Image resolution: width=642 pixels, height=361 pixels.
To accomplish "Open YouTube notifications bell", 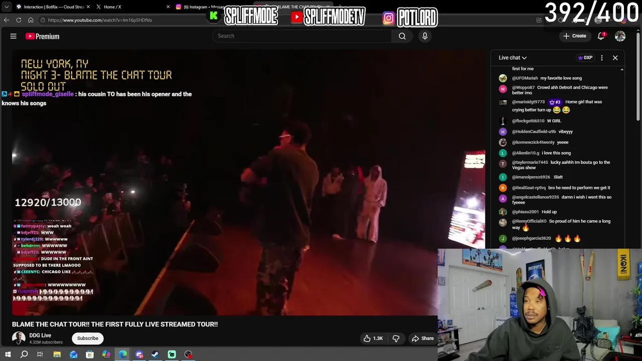I will (601, 36).
